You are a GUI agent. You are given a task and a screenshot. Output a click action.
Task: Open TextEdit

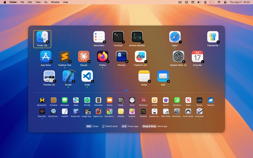[65, 112]
